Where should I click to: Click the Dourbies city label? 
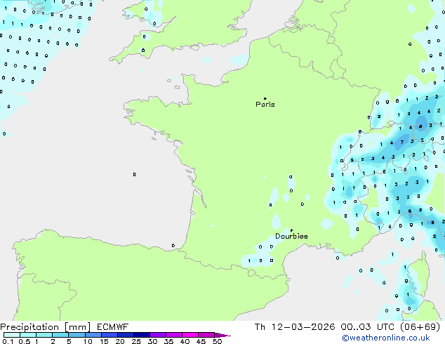click(291, 236)
